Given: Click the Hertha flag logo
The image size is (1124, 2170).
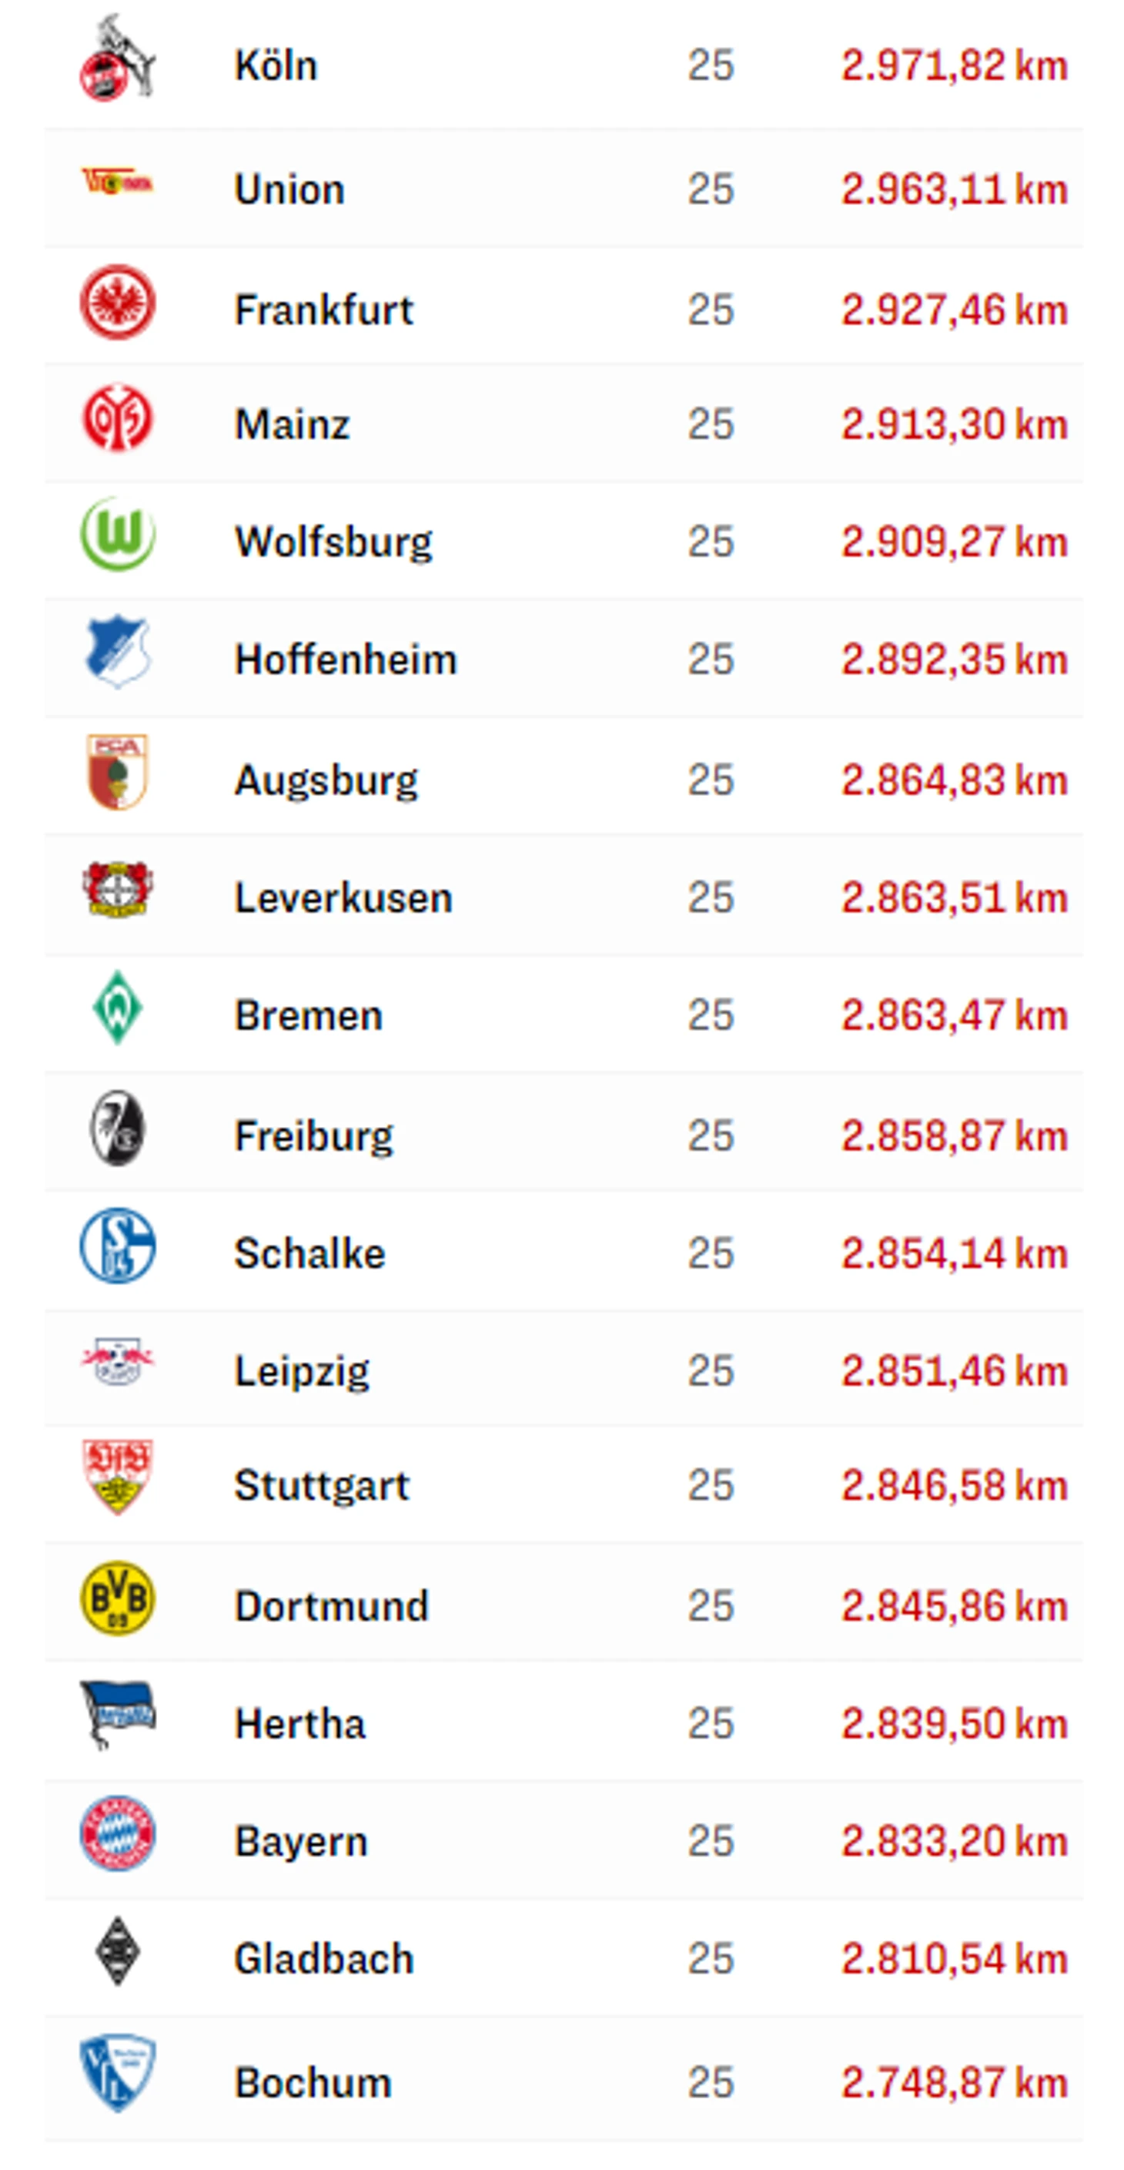Looking at the screenshot, I should (117, 1714).
